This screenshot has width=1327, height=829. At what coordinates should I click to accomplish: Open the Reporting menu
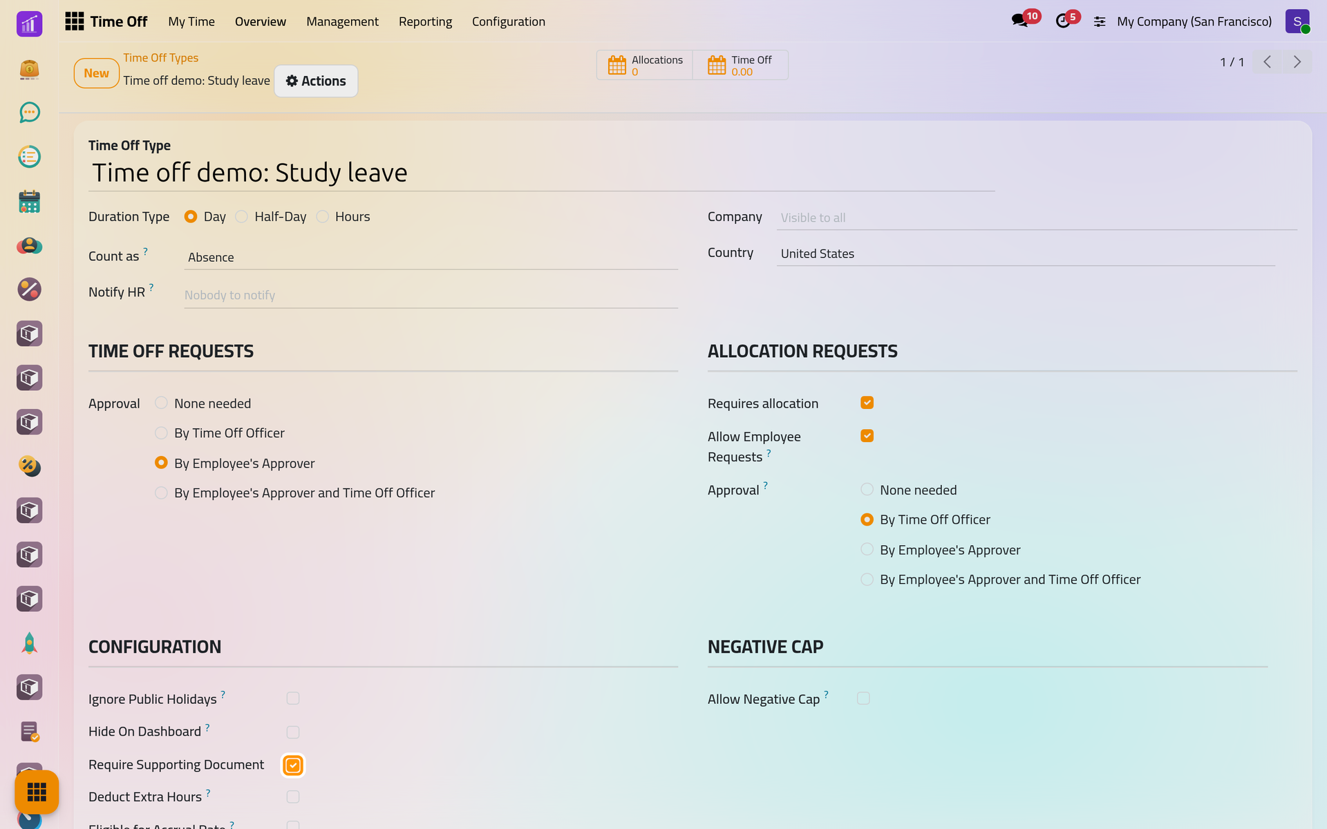coord(425,21)
